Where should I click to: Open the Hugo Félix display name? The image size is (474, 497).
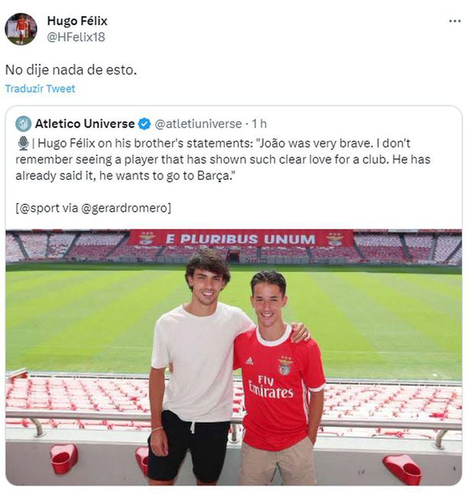77,21
